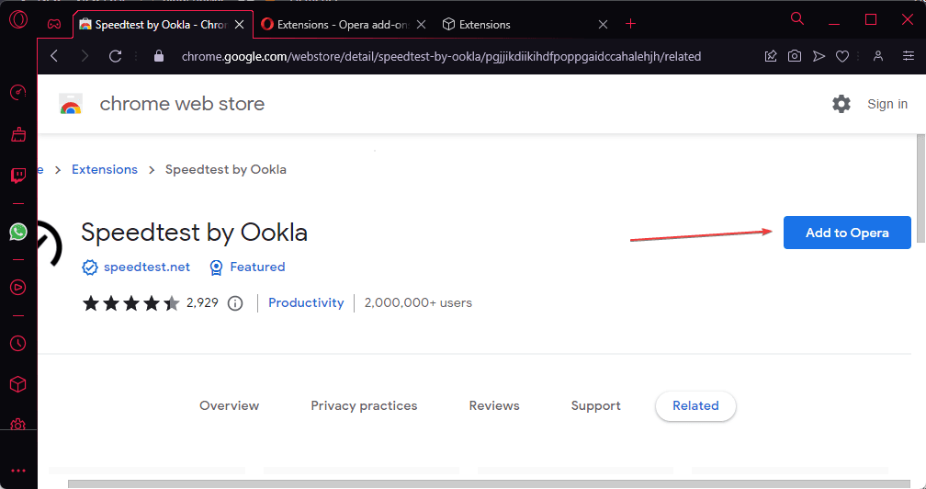The height and width of the screenshot is (489, 926).
Task: Open My Flow send icon
Action: [819, 56]
